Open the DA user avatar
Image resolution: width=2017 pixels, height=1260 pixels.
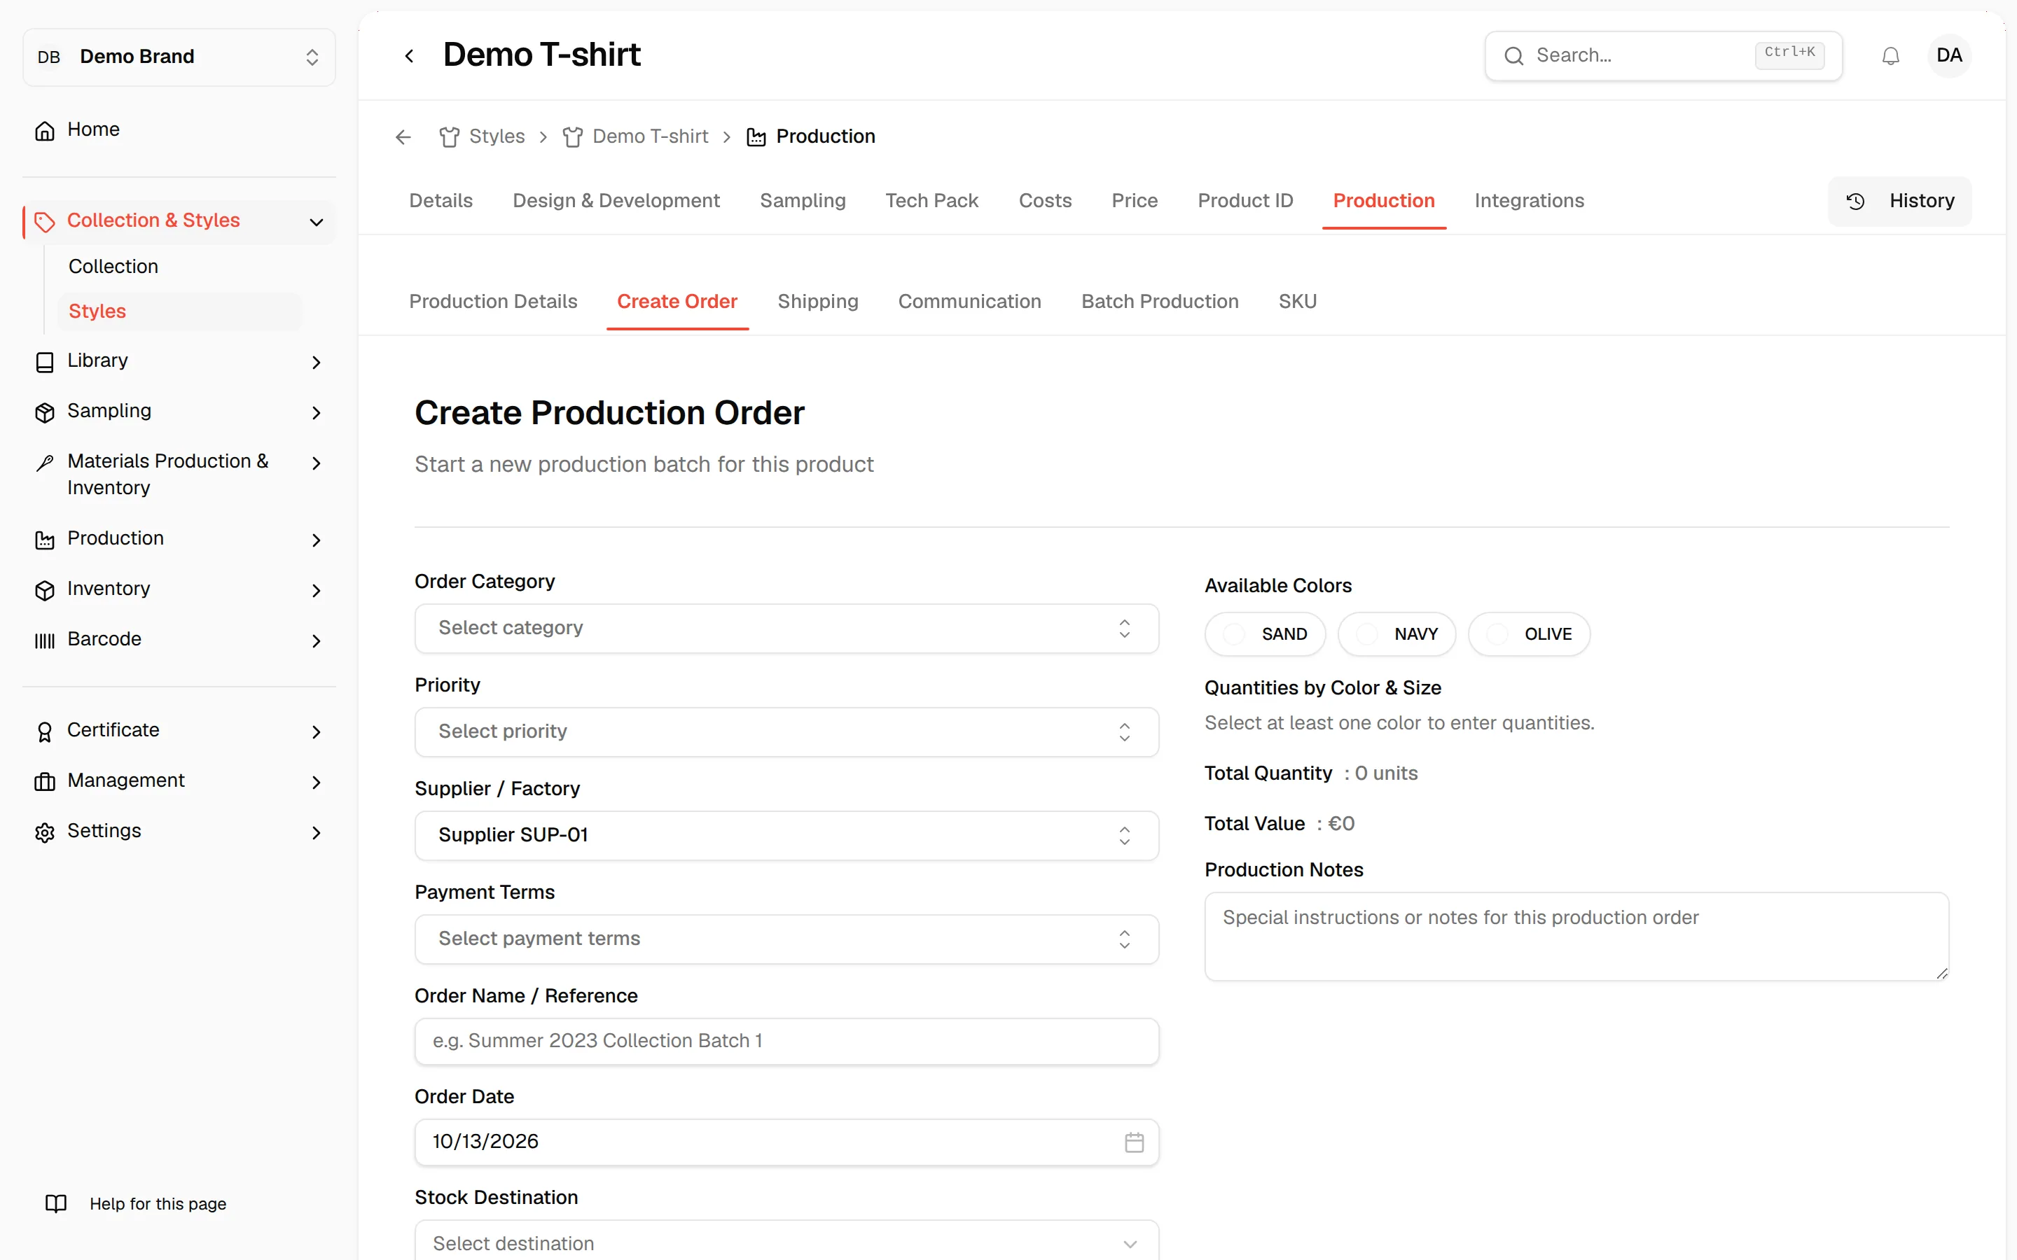(x=1948, y=56)
